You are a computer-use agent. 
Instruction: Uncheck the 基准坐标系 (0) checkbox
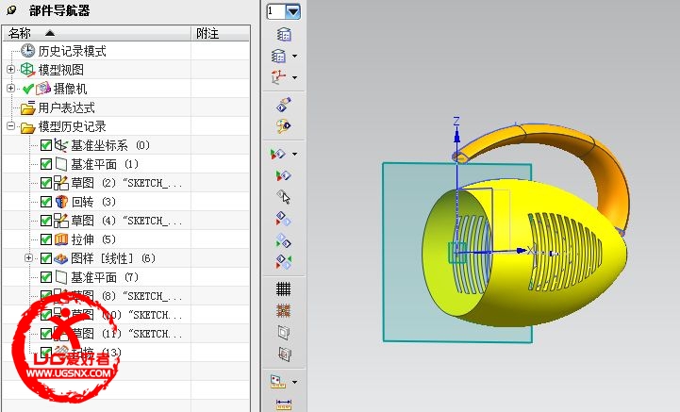tap(46, 145)
